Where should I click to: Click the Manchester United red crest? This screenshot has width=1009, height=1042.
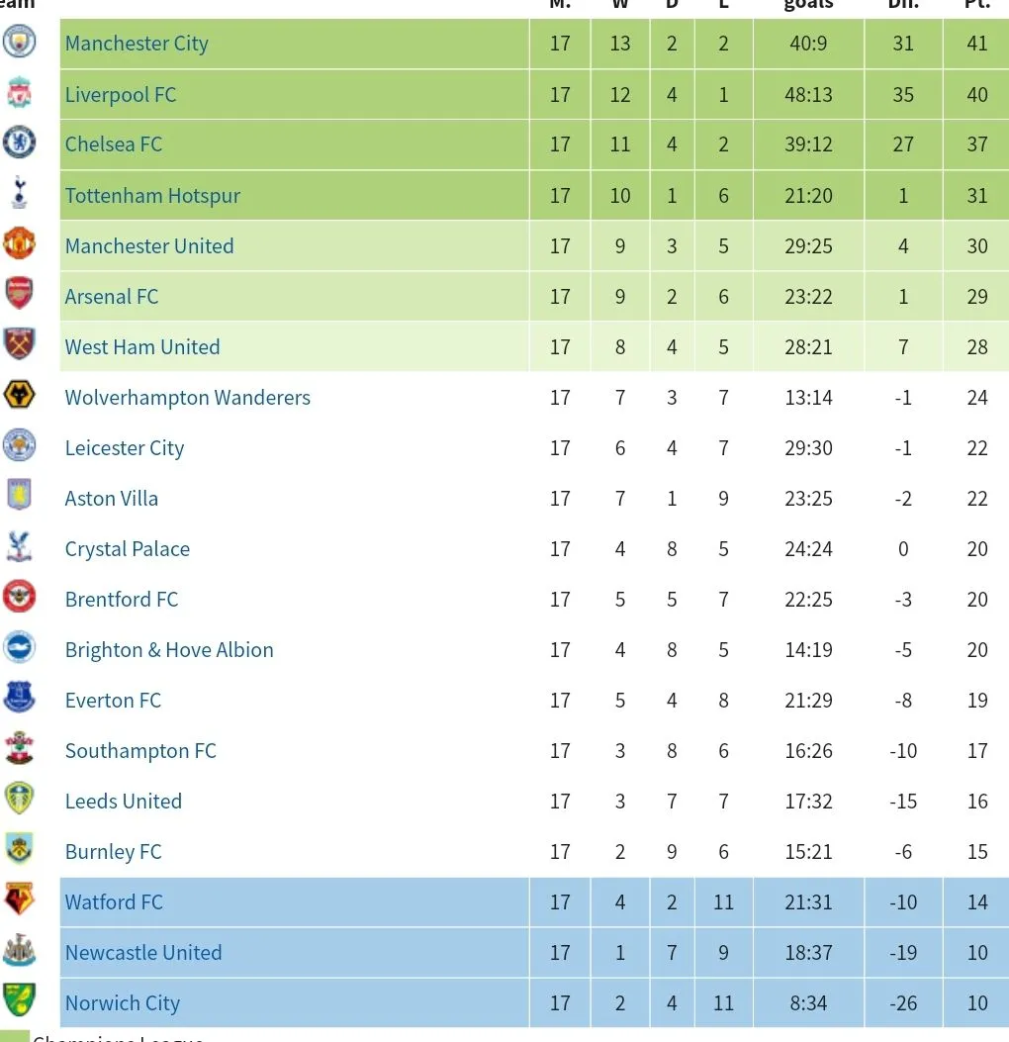click(19, 243)
